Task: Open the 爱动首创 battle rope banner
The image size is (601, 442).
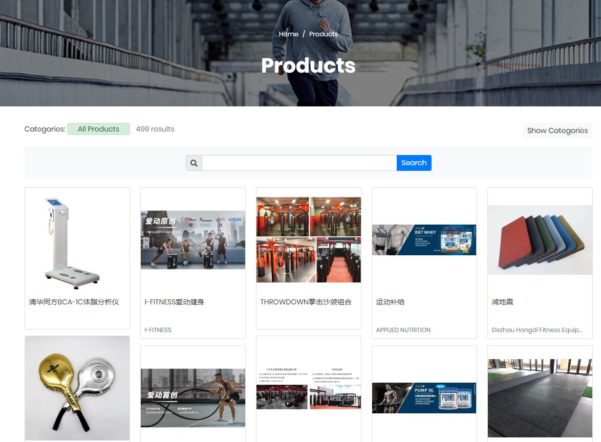Action: 193,398
